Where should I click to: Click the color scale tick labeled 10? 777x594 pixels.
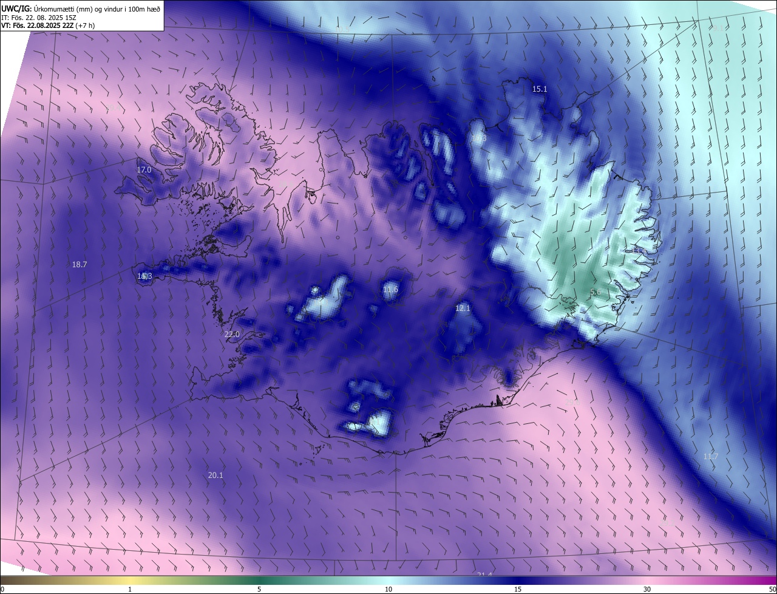[x=388, y=589]
